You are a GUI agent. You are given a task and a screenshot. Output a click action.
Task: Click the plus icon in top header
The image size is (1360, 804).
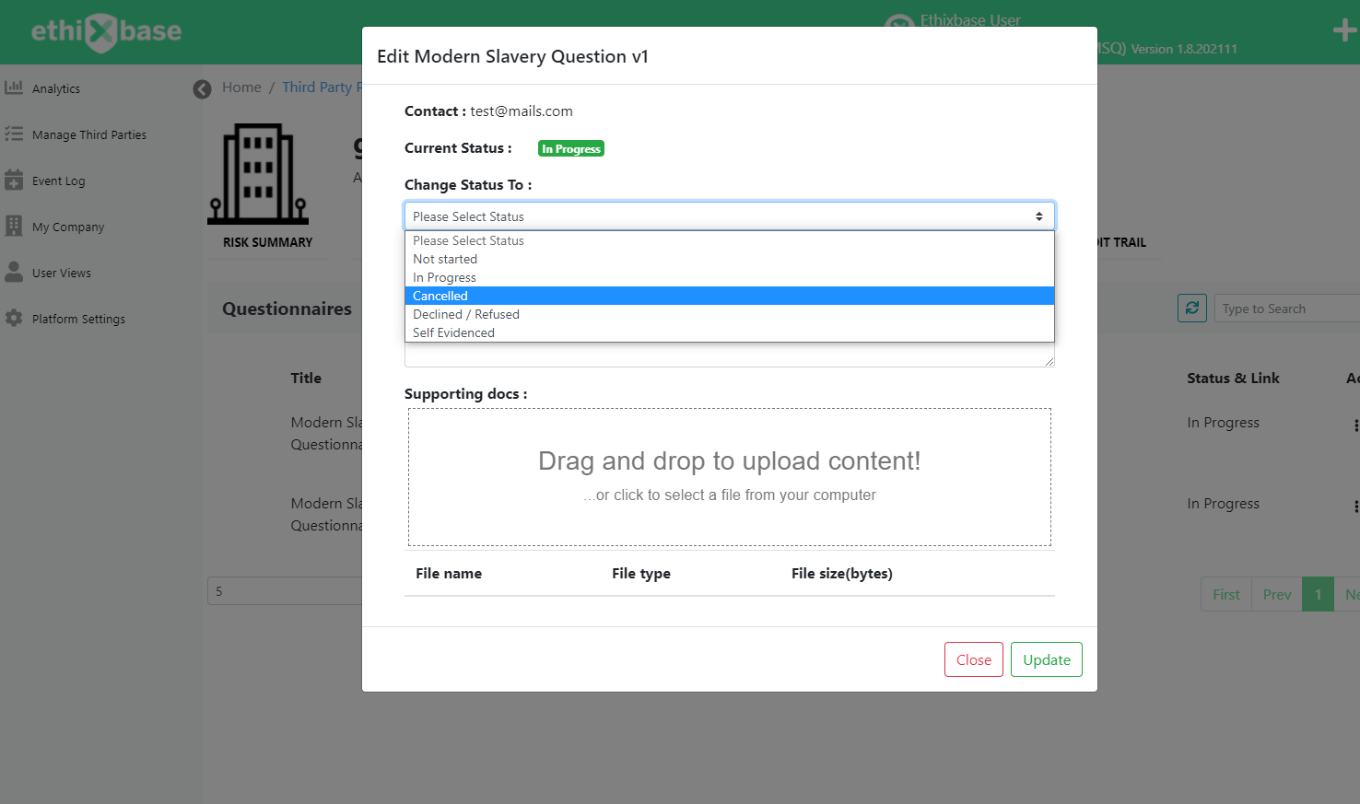1344,30
